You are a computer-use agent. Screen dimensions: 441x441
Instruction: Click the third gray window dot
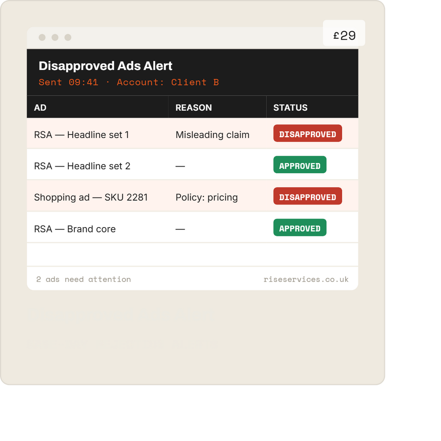point(68,37)
